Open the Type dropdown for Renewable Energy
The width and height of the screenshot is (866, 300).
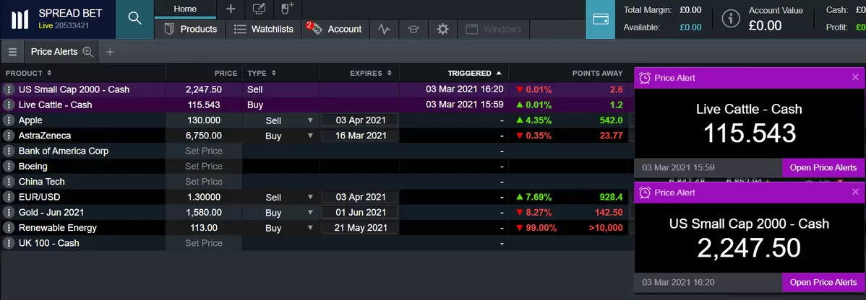pyautogui.click(x=310, y=229)
